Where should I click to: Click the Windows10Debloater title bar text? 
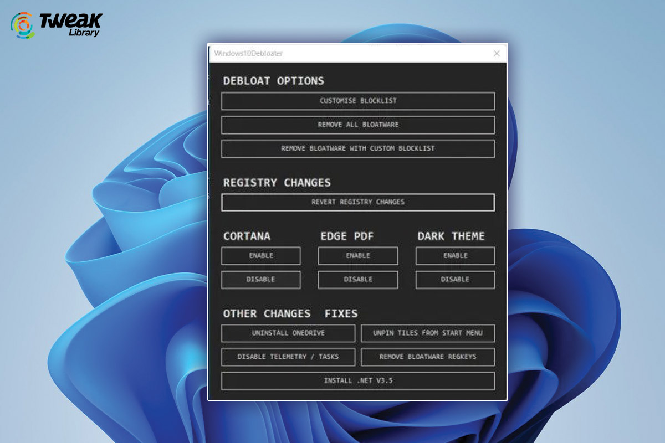pyautogui.click(x=248, y=54)
